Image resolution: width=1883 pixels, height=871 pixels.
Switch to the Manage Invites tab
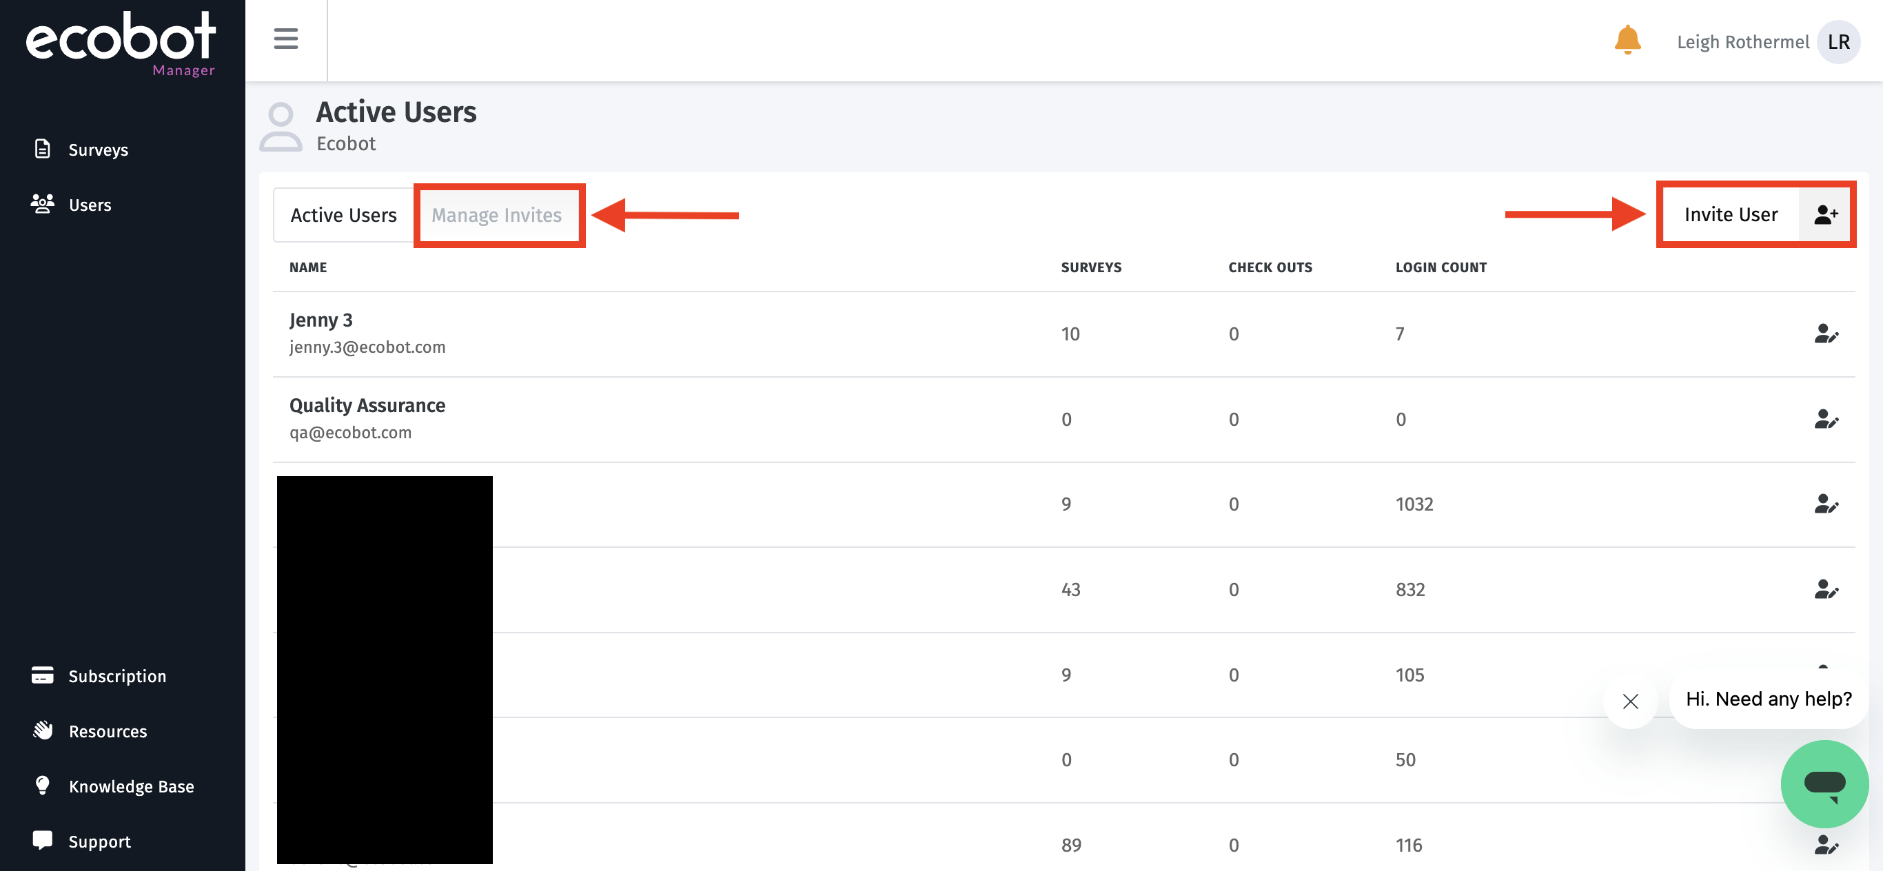[498, 214]
